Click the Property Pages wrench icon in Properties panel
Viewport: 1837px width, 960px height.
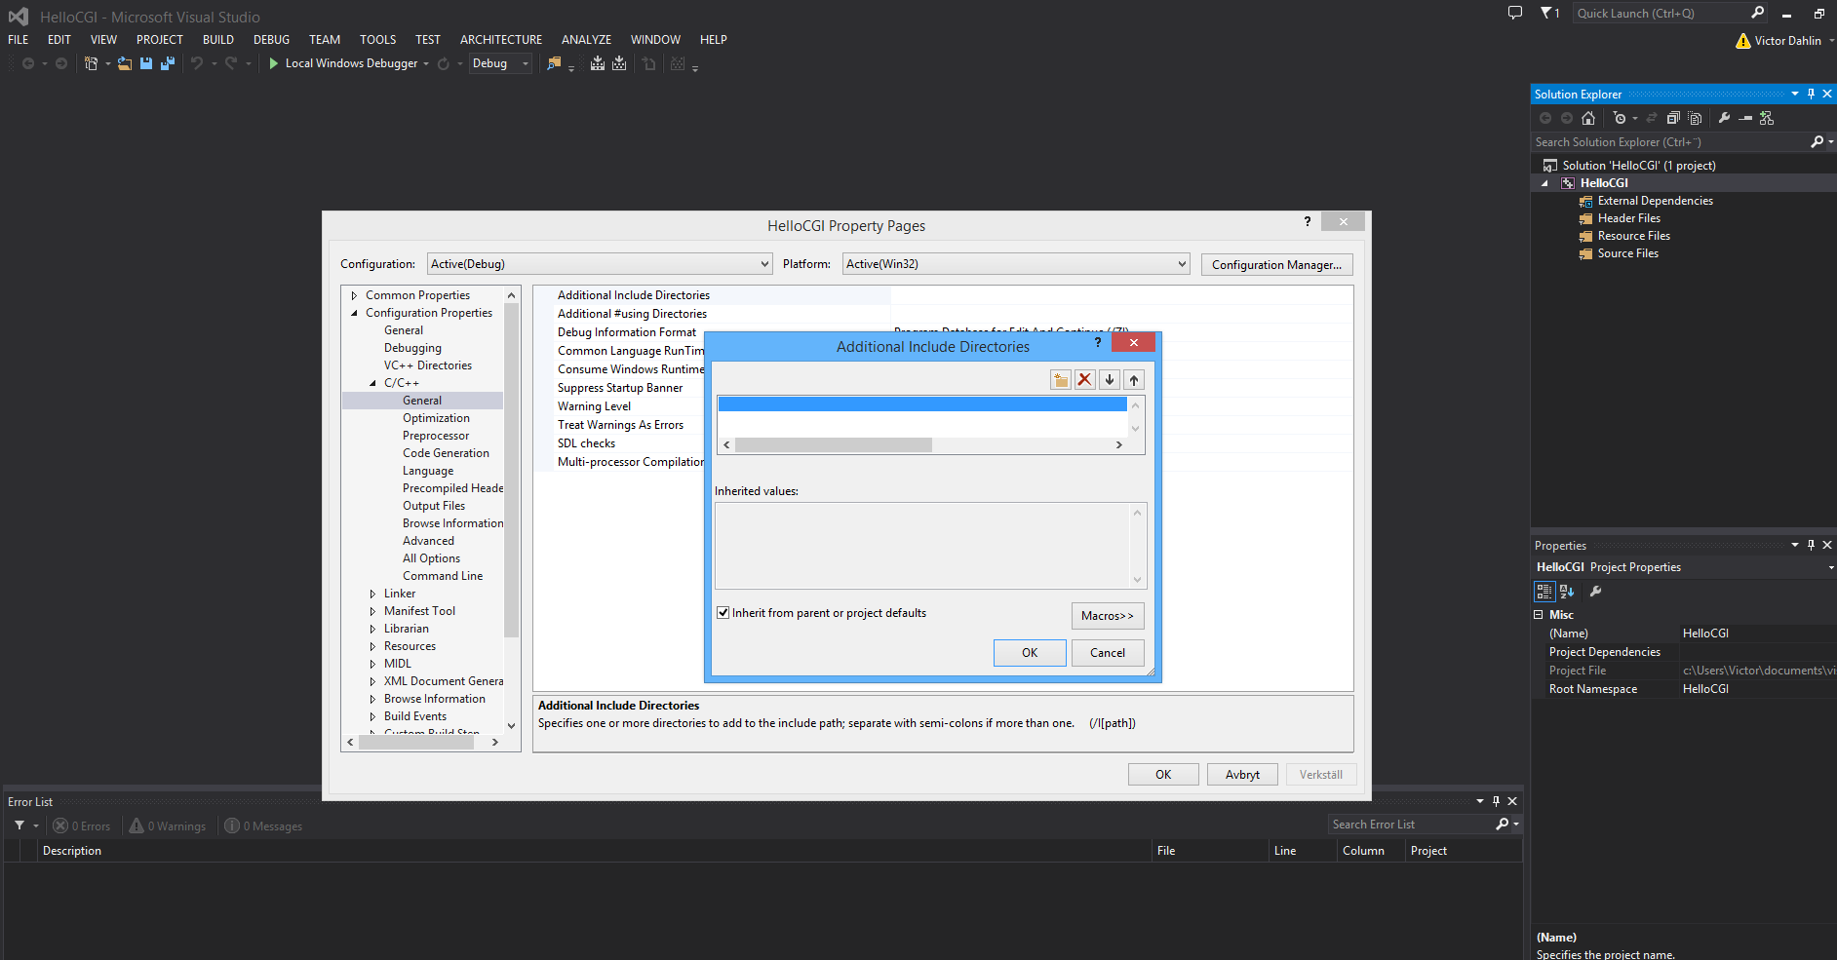[1595, 592]
